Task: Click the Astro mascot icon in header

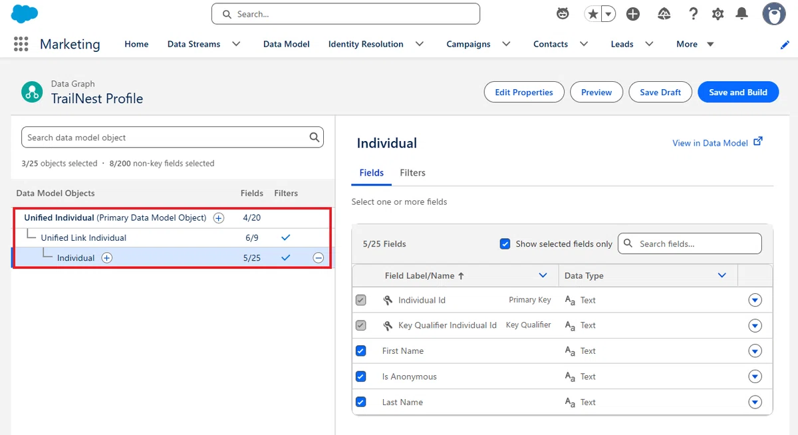Action: (563, 14)
